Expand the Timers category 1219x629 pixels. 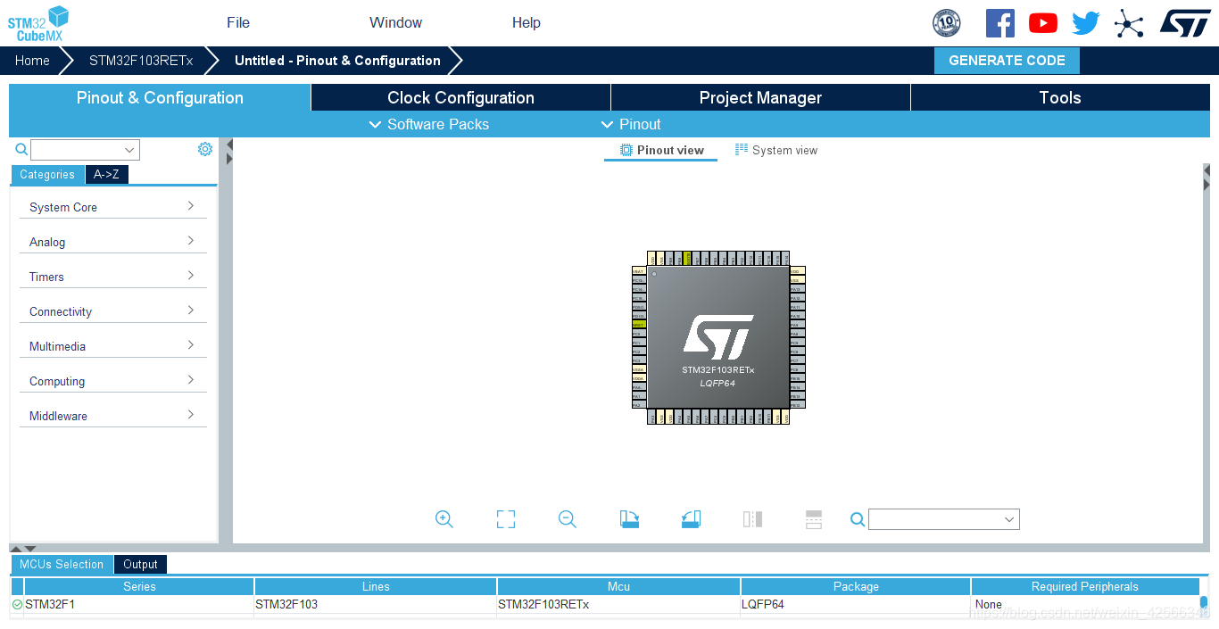coord(112,277)
